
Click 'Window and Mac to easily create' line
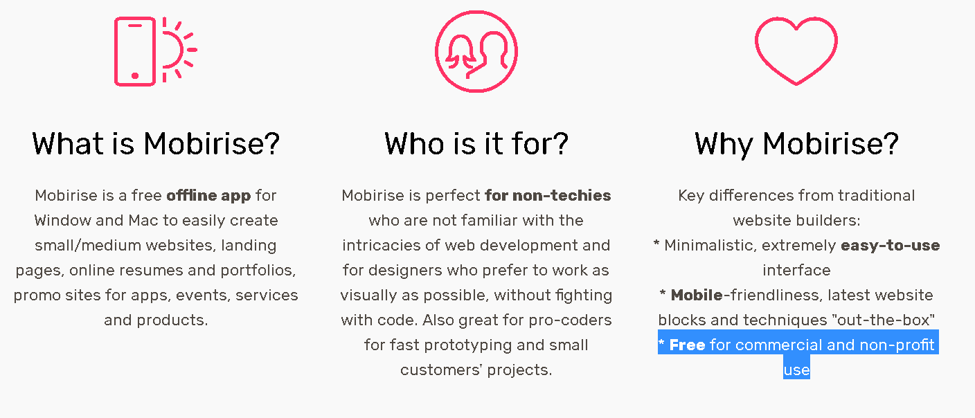[156, 221]
